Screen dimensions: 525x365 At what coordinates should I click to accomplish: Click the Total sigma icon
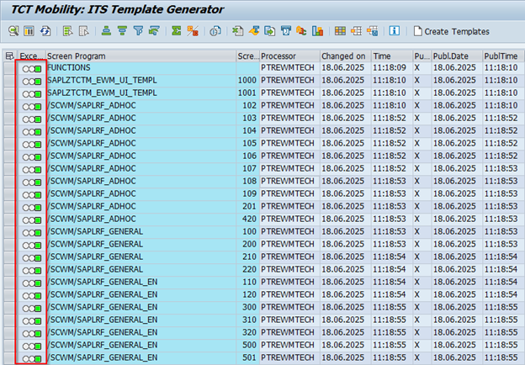(177, 31)
